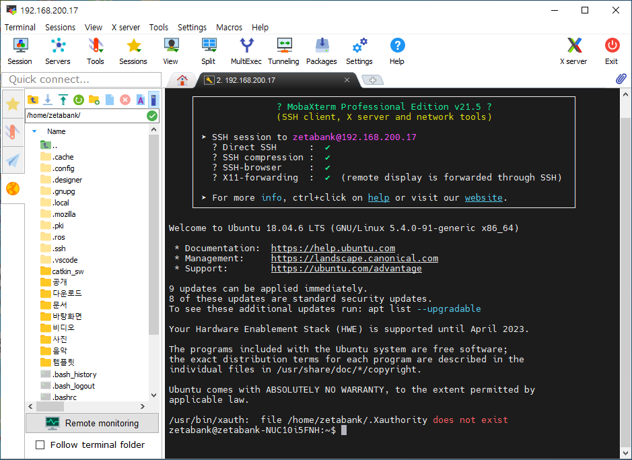This screenshot has height=460, width=632.
Task: Open the Terminal menu
Action: click(x=20, y=28)
